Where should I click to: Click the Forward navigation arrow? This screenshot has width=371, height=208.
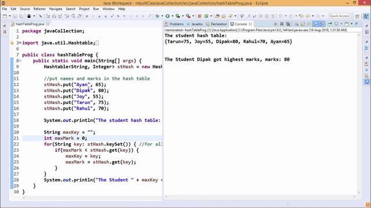click(318, 16)
